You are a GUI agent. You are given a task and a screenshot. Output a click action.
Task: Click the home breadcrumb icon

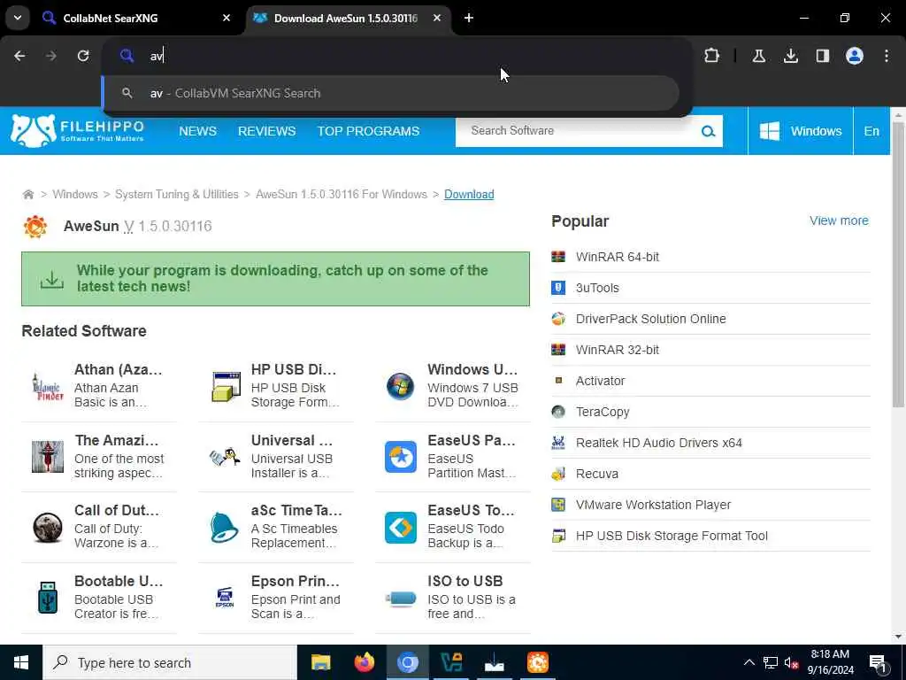tap(27, 194)
